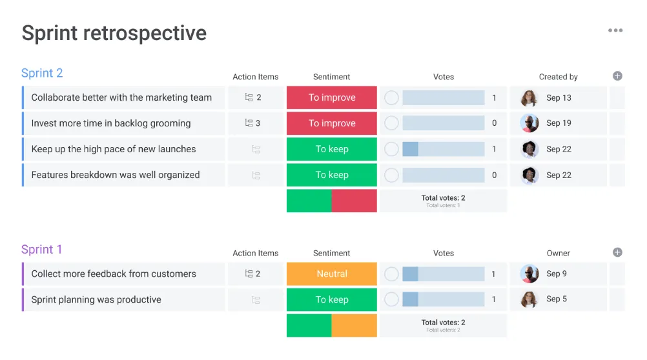Image resolution: width=647 pixels, height=360 pixels.
Task: Collapse the Sprint 2 group title
Action: tap(42, 73)
